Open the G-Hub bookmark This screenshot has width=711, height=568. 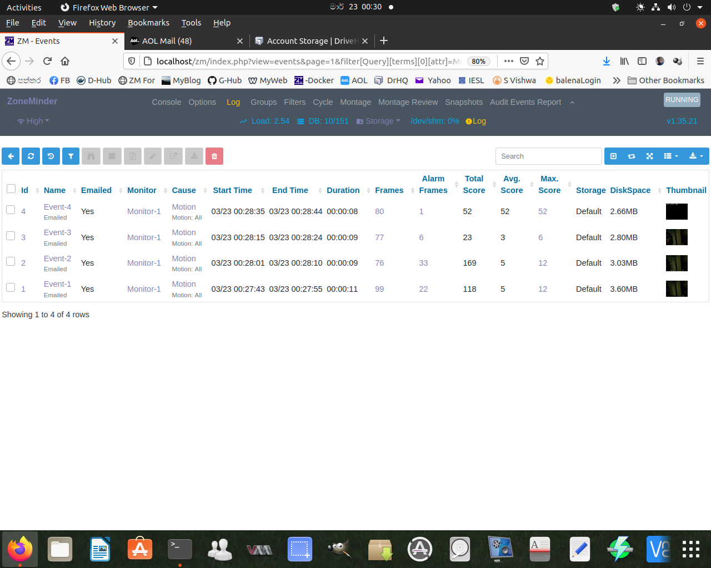tap(225, 80)
